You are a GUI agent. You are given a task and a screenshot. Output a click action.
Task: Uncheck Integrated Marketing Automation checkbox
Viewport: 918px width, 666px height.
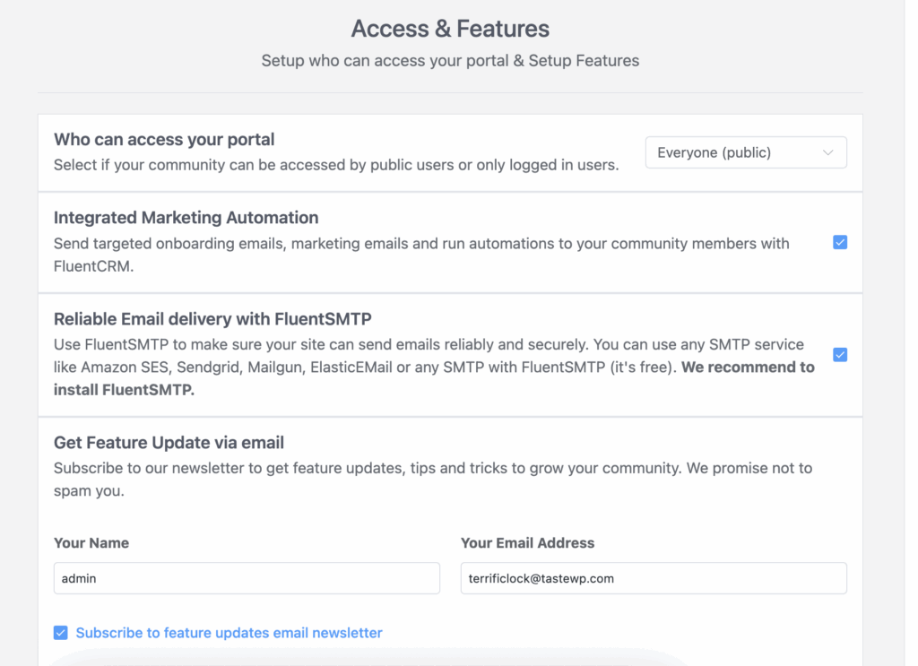coord(839,242)
